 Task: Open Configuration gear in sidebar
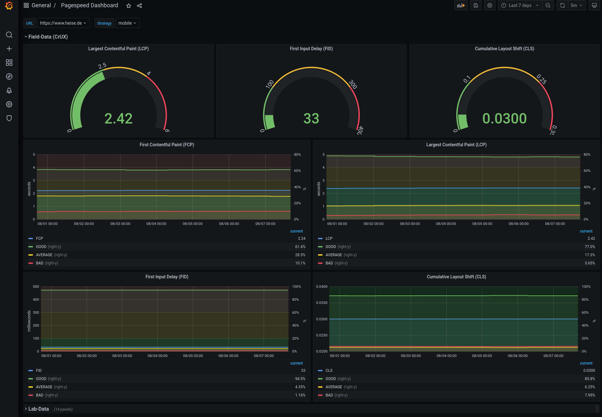click(x=9, y=104)
